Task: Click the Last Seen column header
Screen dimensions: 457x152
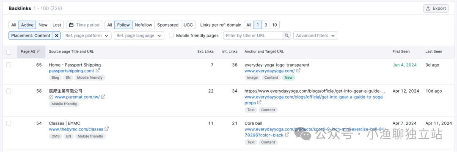Action: coord(433,52)
